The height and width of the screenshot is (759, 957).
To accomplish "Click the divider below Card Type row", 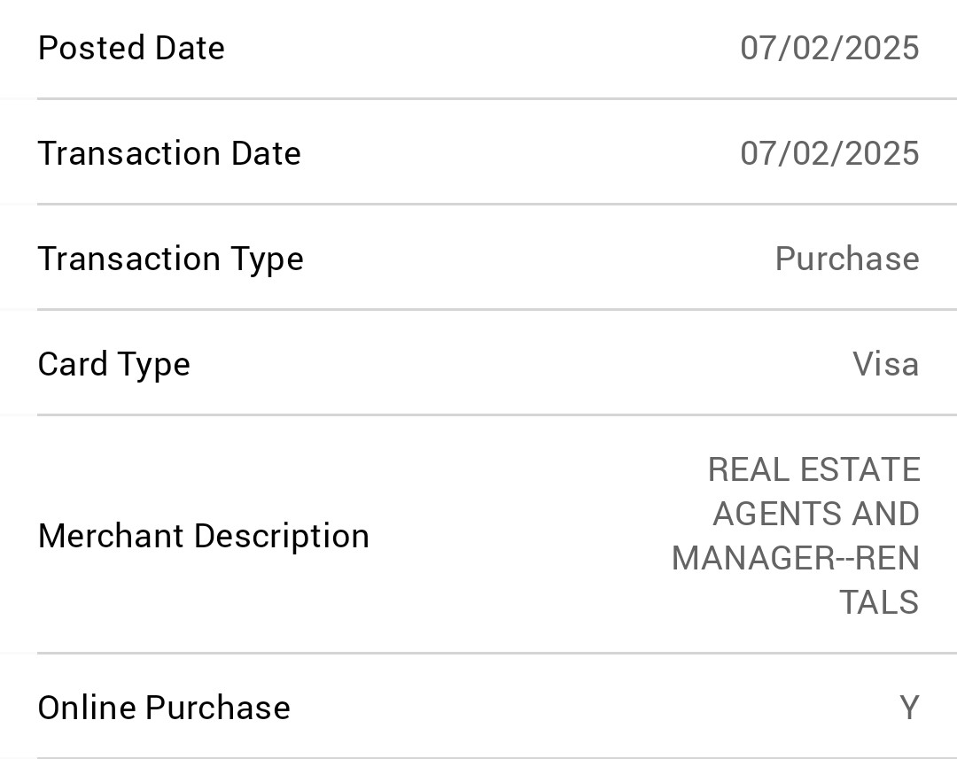I will coord(497,414).
